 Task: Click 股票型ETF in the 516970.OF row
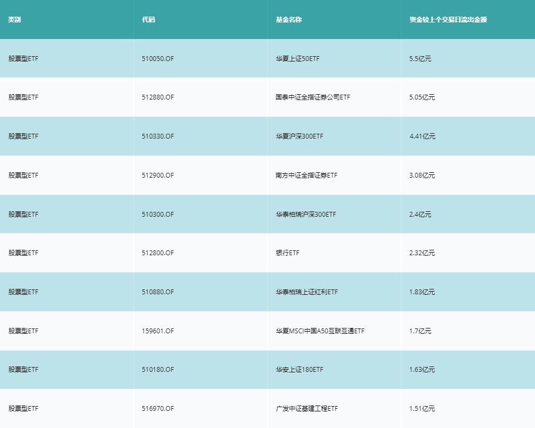(x=23, y=408)
